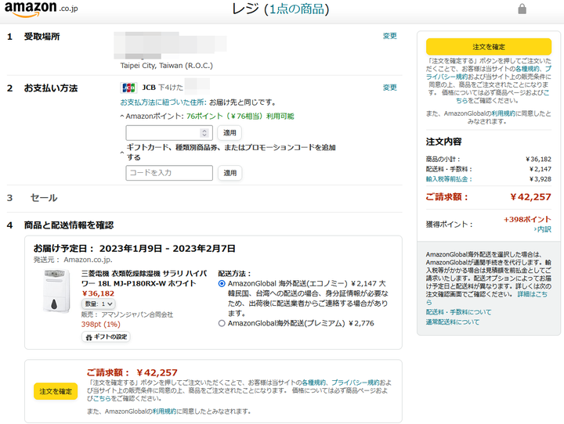Viewport: 564px width, 424px height.
Task: Click the Amazon points stepper arrows
Action: pyautogui.click(x=204, y=133)
